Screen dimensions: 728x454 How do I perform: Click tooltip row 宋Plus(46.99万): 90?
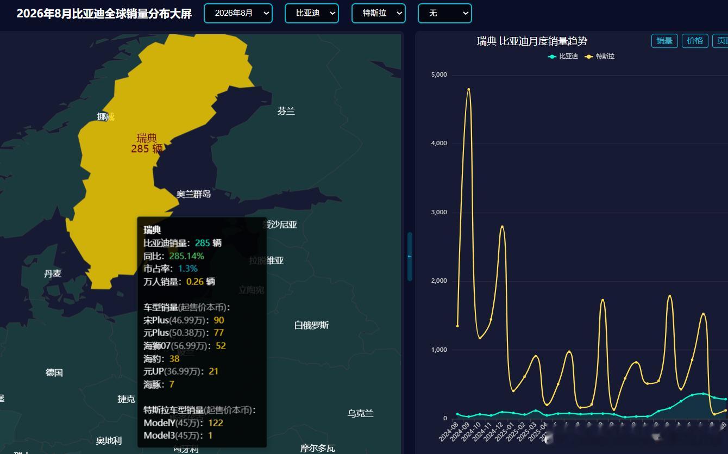184,320
